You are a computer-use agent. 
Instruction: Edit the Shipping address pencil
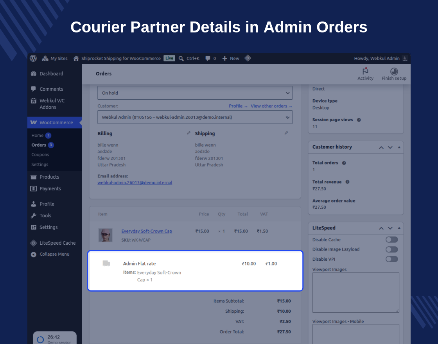click(286, 133)
